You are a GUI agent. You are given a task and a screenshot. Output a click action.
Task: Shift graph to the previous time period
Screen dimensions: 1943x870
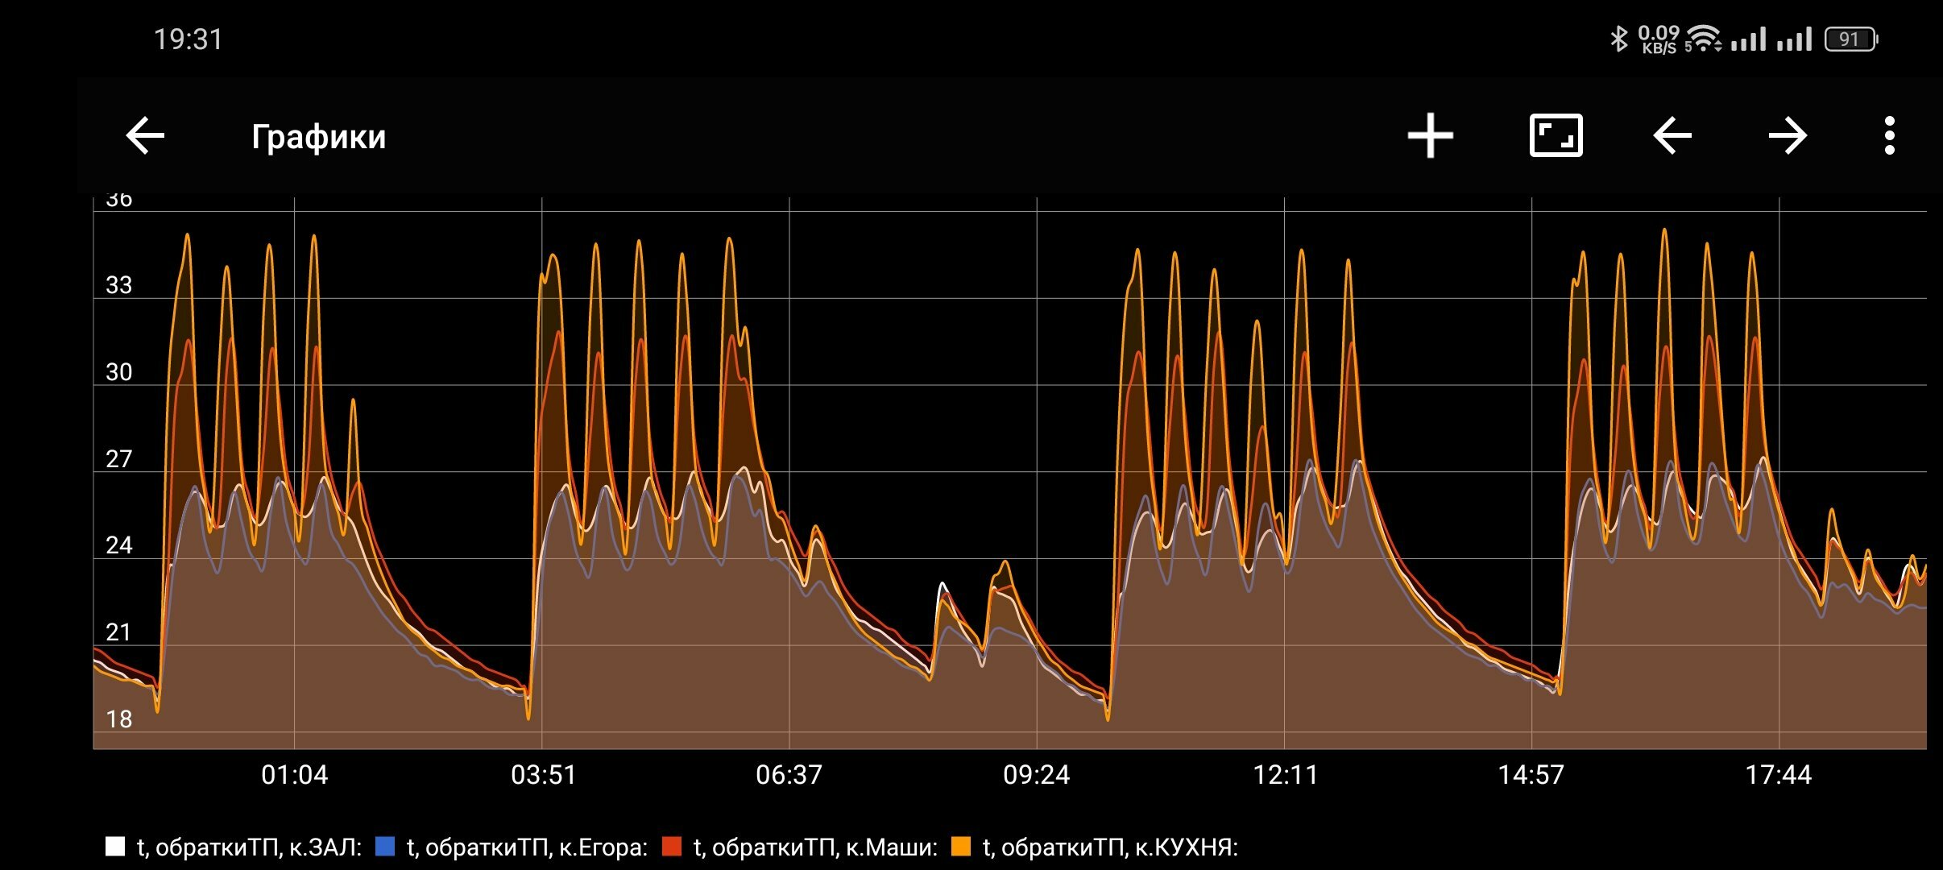[1672, 135]
